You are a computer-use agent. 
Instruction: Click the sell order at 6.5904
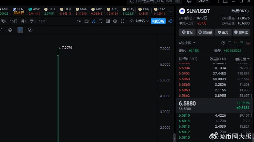click(x=214, y=68)
